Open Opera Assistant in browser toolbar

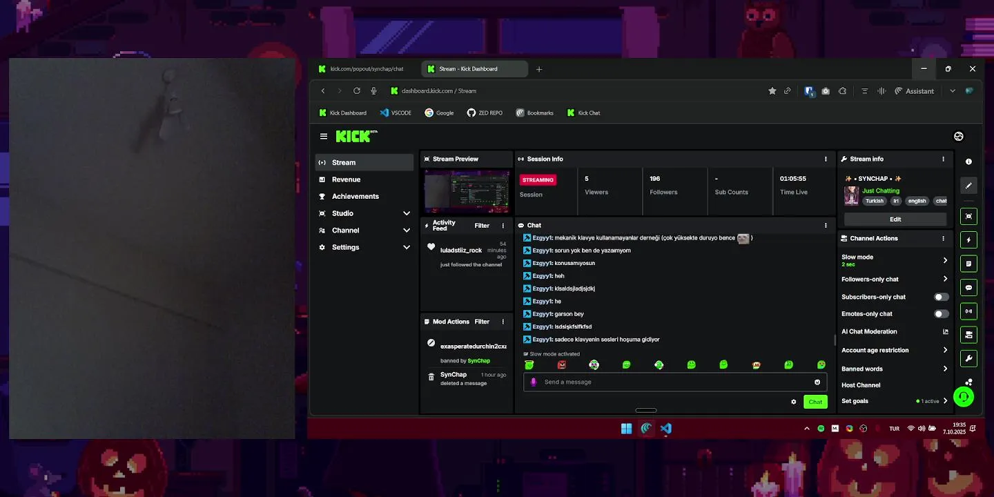914,91
